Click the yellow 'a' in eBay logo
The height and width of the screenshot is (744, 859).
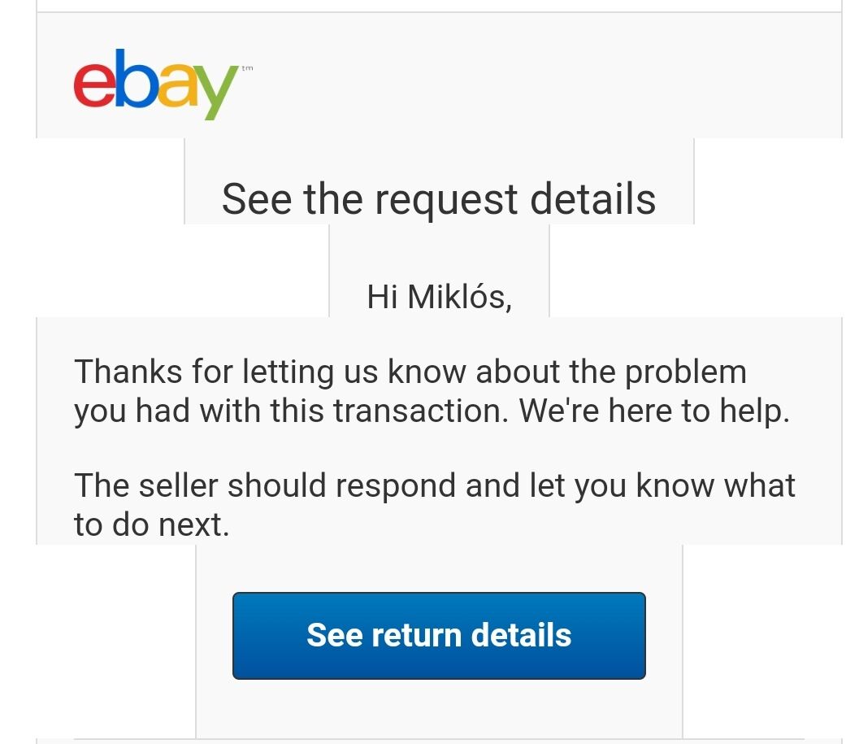(177, 85)
